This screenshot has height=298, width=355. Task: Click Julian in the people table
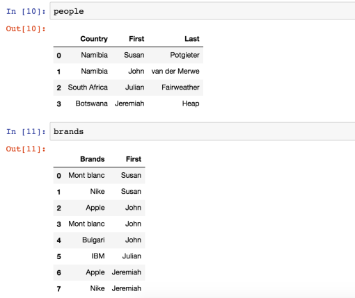click(135, 88)
